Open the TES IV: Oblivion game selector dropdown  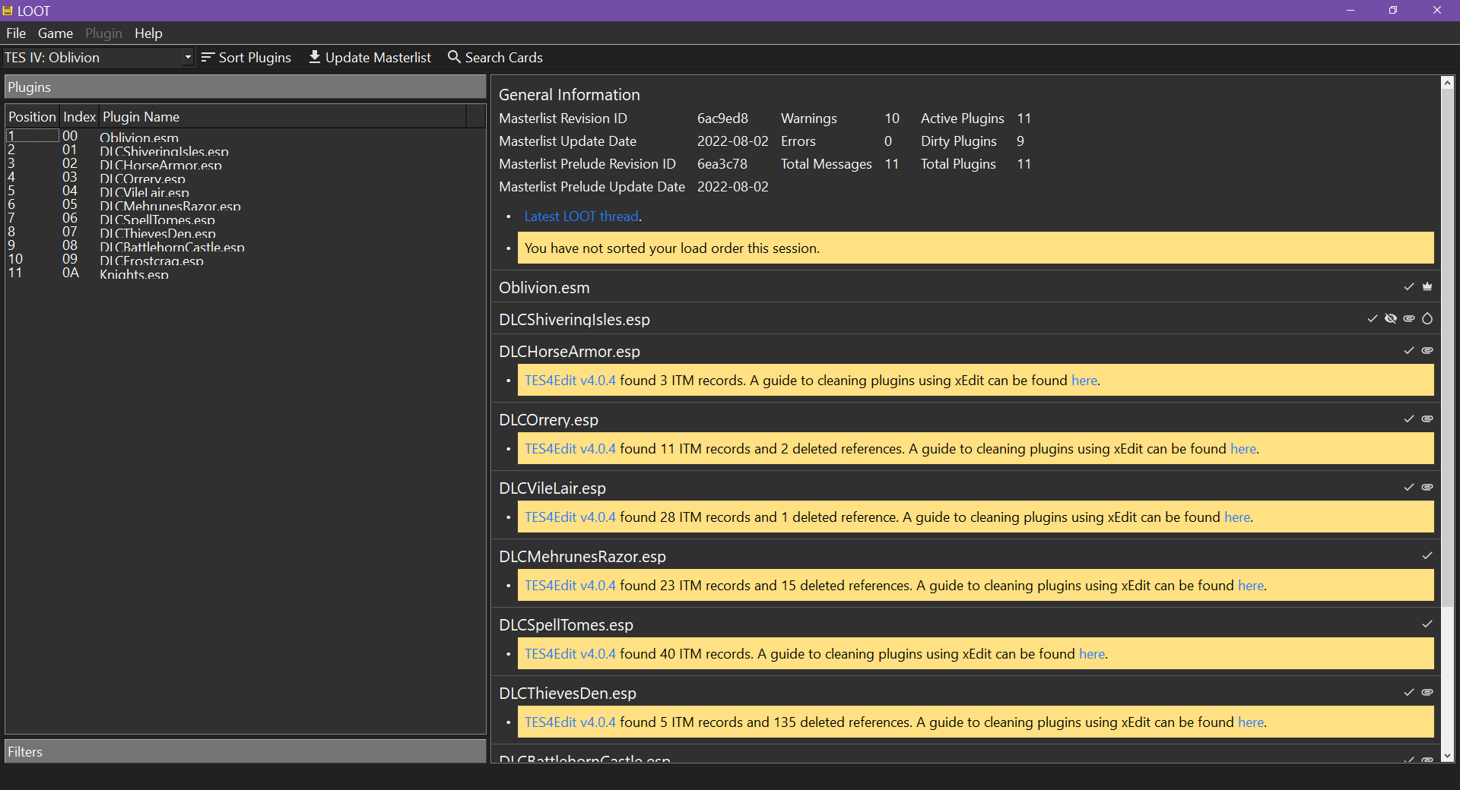click(187, 57)
